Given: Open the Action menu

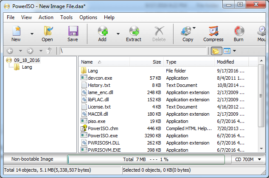Looking at the screenshot, I should pyautogui.click(x=46, y=17).
